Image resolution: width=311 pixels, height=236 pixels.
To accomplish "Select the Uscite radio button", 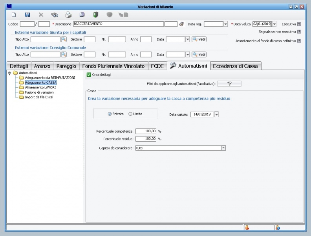I will 130,114.
